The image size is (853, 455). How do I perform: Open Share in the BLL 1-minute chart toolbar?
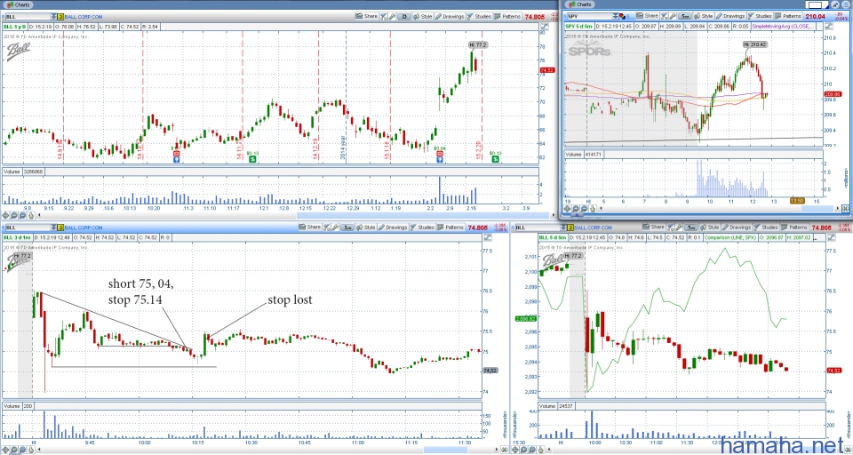(x=309, y=227)
